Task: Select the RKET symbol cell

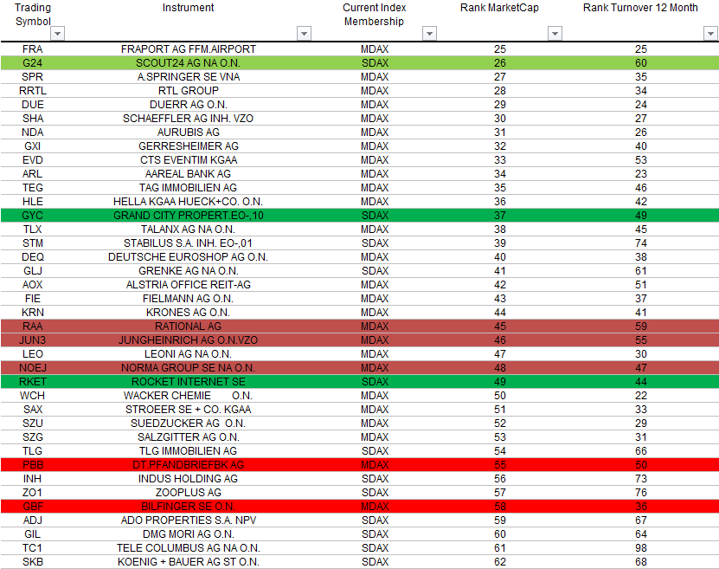Action: 33,381
